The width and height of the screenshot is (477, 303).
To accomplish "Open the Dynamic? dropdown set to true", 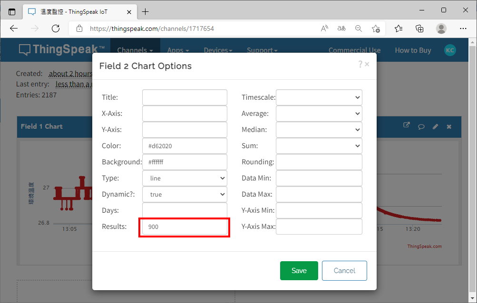I will (x=185, y=194).
